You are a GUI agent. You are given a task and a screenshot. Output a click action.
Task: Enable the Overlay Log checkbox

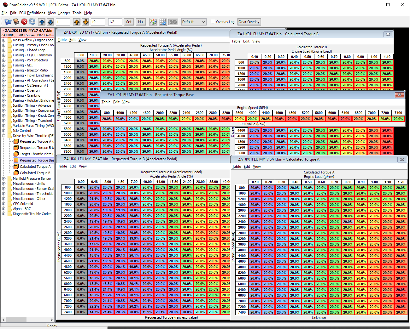click(213, 22)
